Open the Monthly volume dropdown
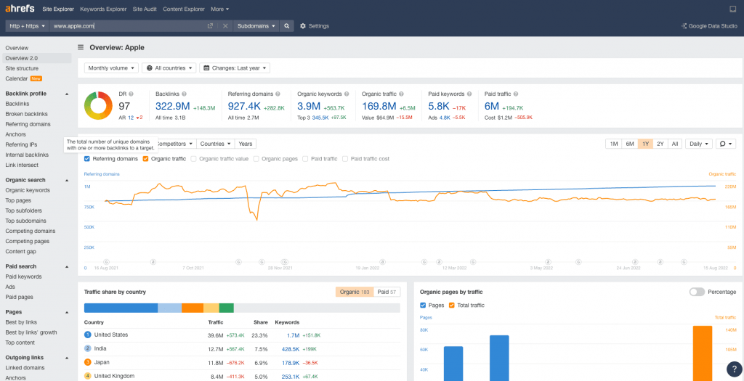 (x=111, y=68)
